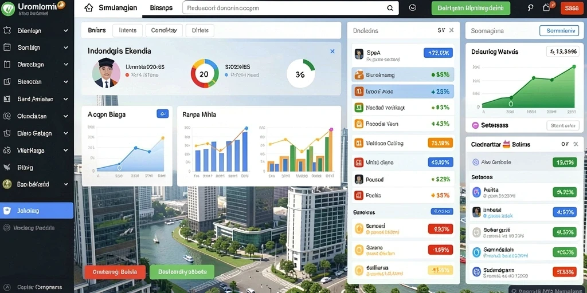The width and height of the screenshot is (587, 293).
Task: Click the home icon beside Simulangjan
Action: click(88, 8)
